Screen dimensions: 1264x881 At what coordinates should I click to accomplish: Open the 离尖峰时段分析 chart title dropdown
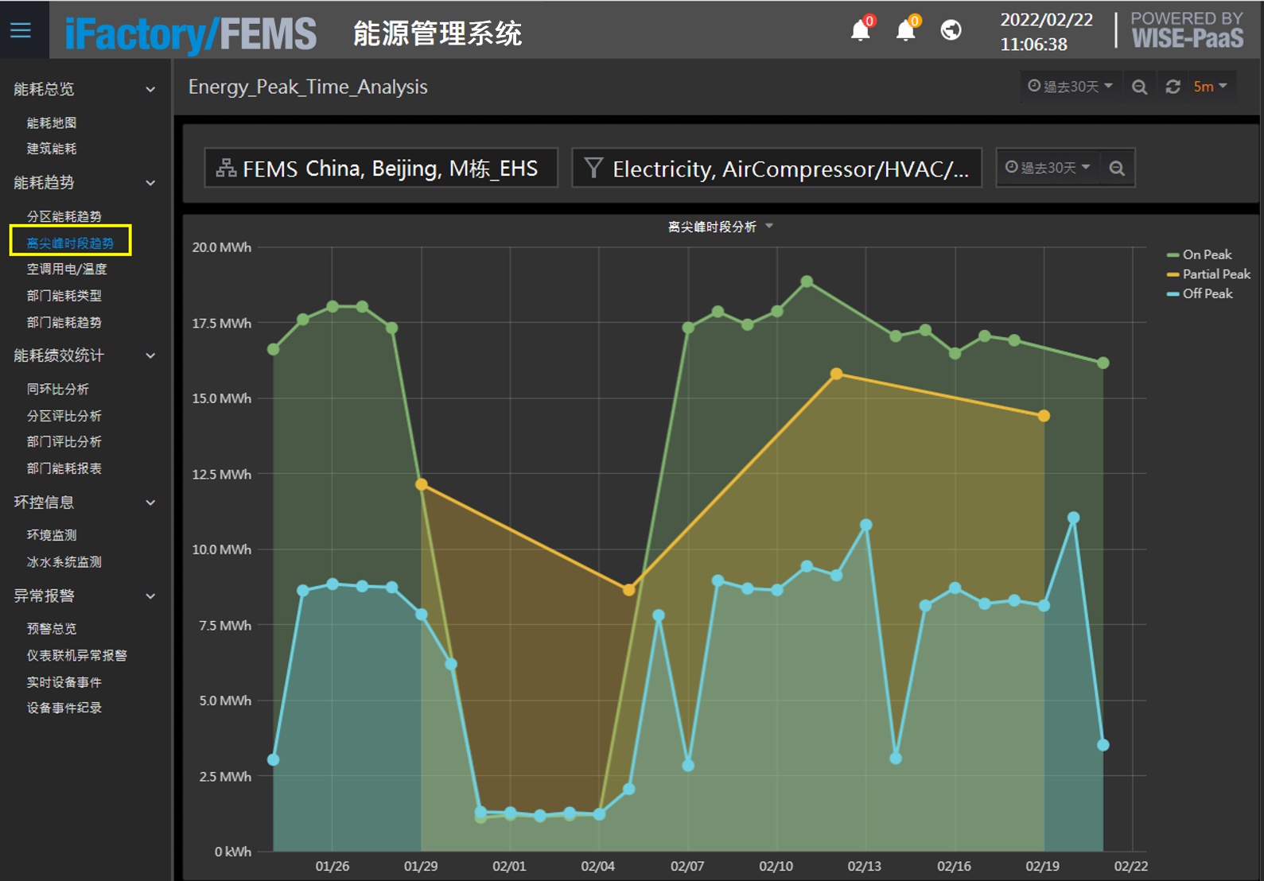pyautogui.click(x=720, y=227)
